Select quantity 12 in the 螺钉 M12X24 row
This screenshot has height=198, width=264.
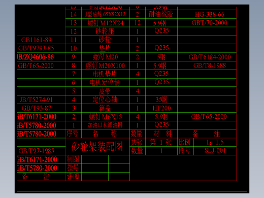[x=138, y=23]
